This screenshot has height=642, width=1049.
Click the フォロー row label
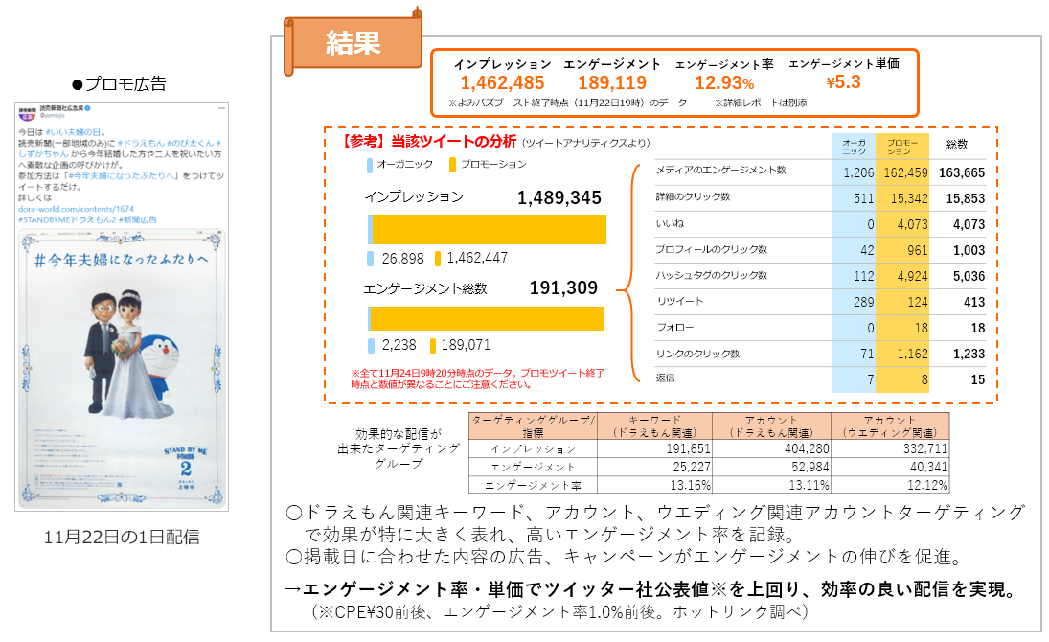(675, 328)
